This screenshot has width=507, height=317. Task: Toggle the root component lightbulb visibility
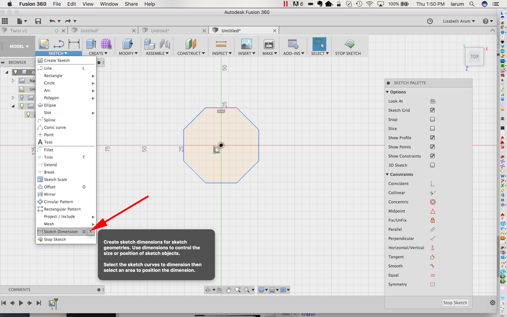pos(15,72)
